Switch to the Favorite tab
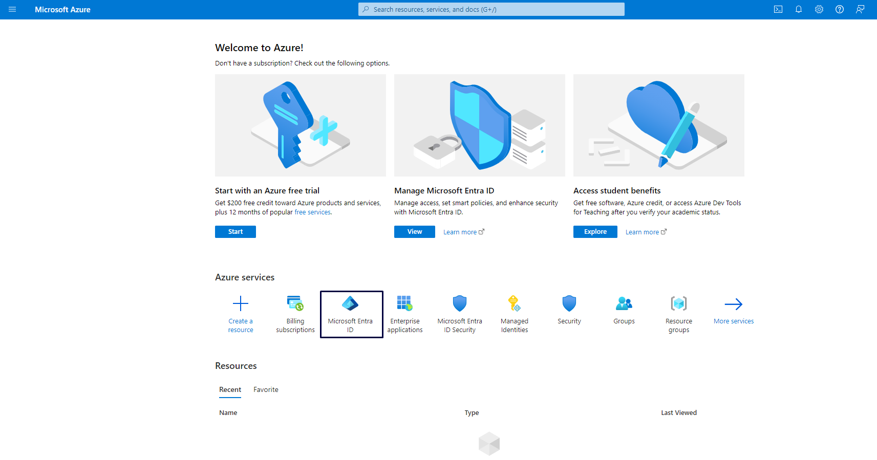This screenshot has height=460, width=877. click(266, 389)
